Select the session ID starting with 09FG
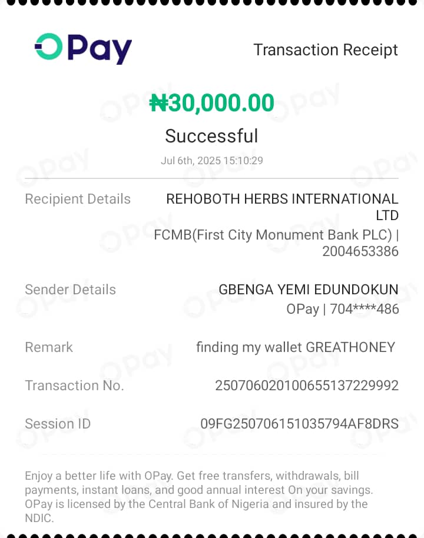Screen dimensions: 424x538 (299, 424)
